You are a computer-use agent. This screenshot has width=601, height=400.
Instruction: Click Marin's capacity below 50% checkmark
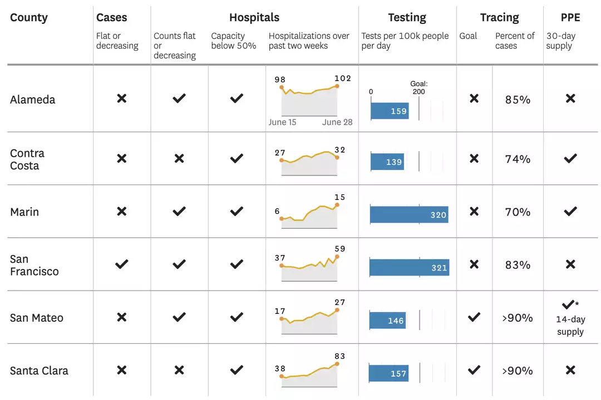click(x=237, y=212)
